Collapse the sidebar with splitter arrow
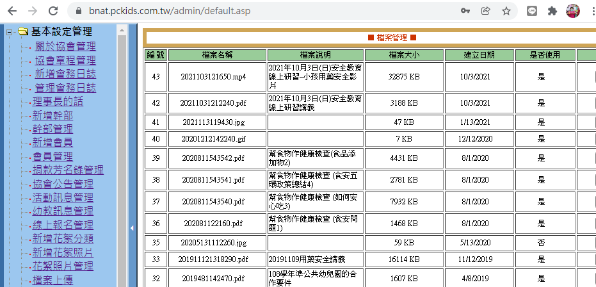This screenshot has height=287, width=596. coord(132,228)
